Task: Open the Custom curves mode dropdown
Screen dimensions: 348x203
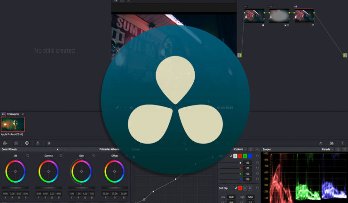Action: [x=240, y=149]
